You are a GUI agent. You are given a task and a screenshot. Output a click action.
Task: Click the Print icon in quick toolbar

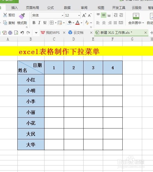click(x=10, y=33)
